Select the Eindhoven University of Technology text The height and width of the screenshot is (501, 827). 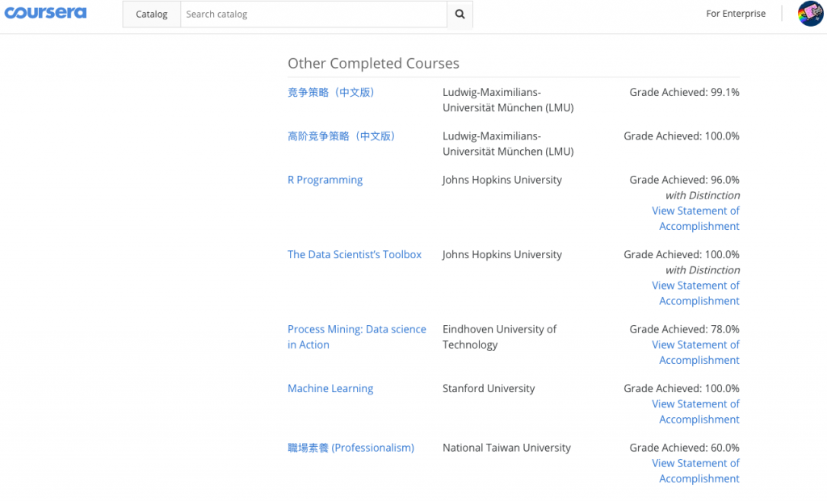tap(499, 336)
